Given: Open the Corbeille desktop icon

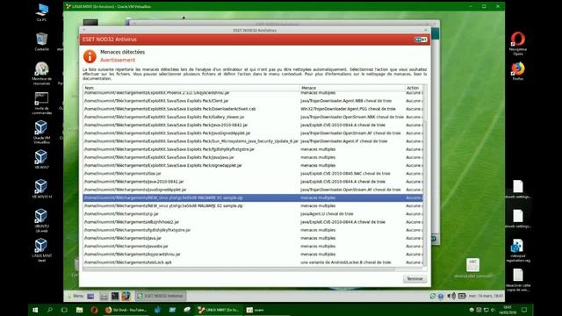Looking at the screenshot, I should click(x=41, y=41).
